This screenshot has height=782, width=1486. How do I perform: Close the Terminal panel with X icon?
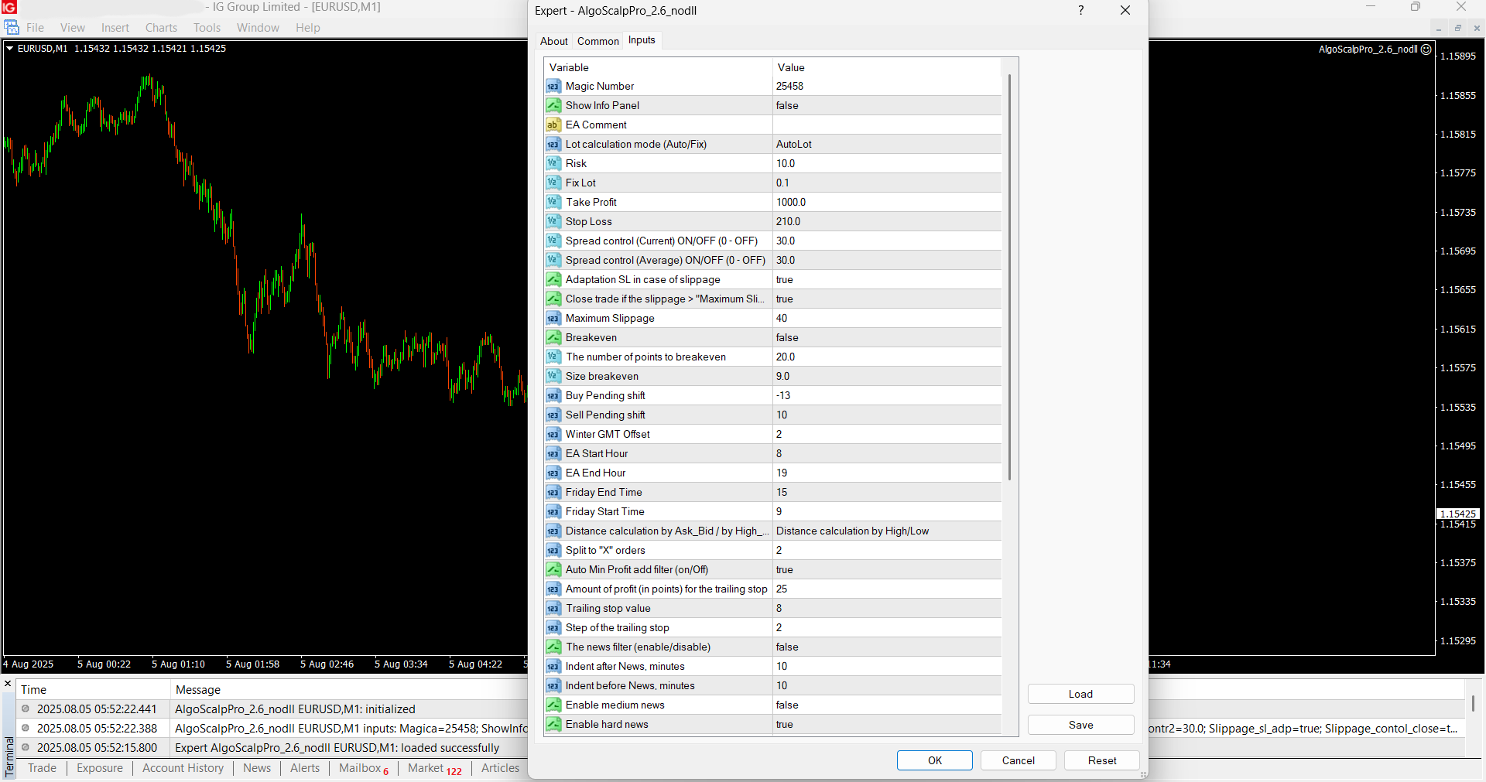pos(8,684)
